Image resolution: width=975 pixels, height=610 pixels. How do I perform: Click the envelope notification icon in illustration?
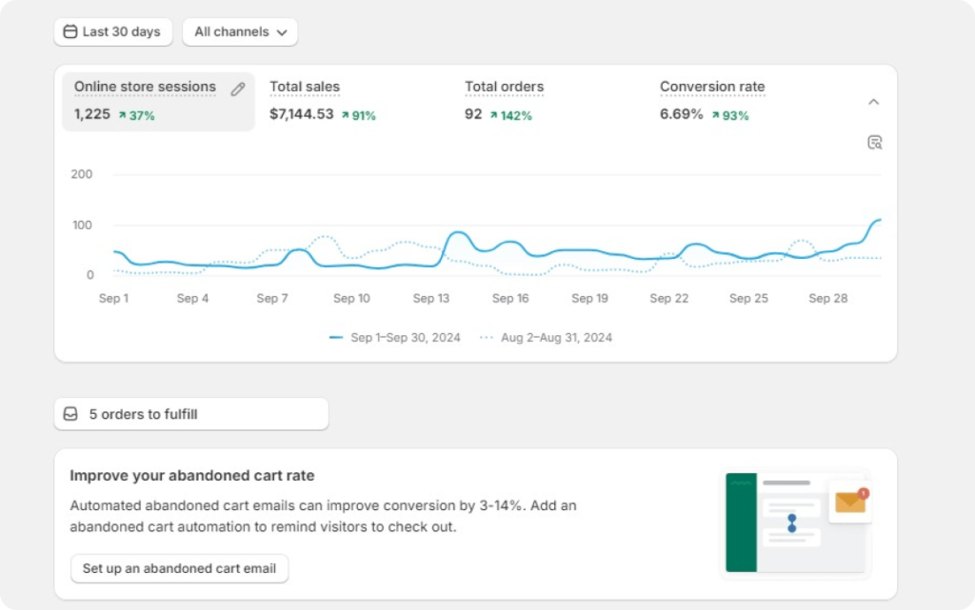[850, 502]
